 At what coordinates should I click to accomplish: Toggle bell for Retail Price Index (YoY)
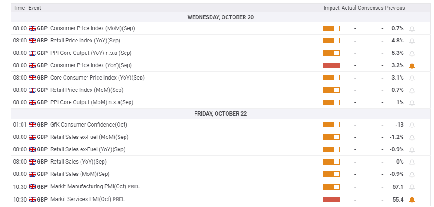412,41
